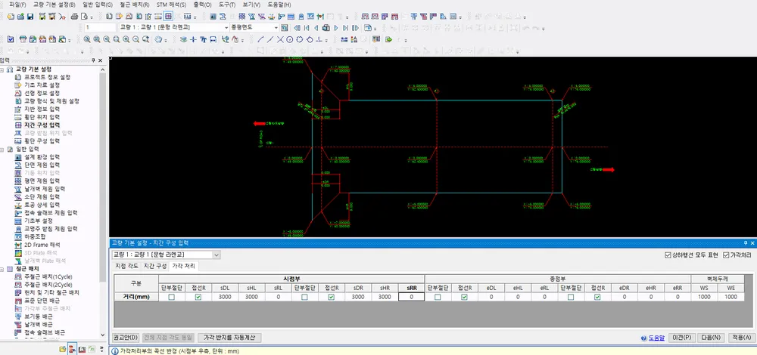Click the 권고안(D) button
Screen dimensions: 757x355
tap(125, 338)
